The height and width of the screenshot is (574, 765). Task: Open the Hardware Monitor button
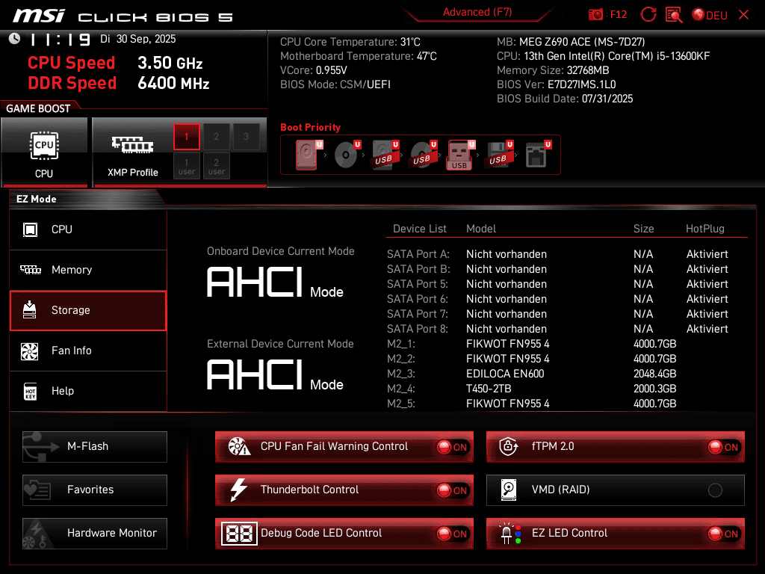(x=95, y=534)
